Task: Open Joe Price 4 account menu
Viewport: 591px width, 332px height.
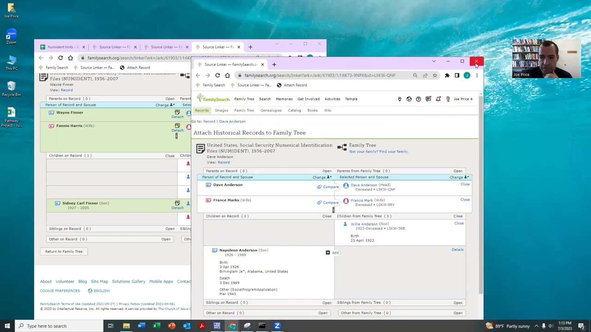Action: (463, 99)
